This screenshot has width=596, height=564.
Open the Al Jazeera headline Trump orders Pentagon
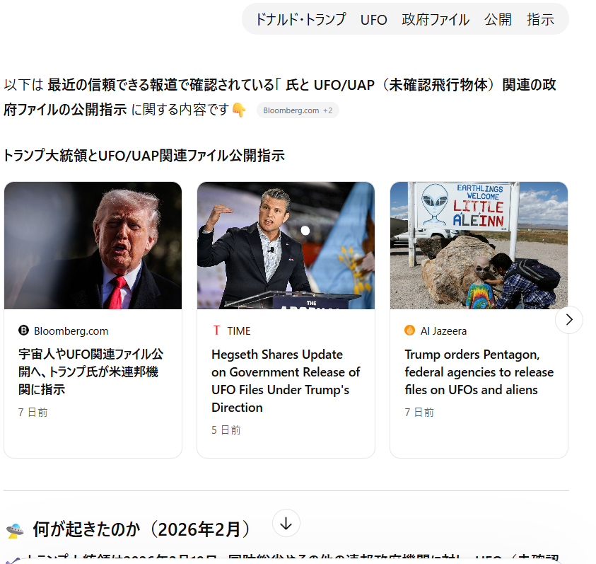click(479, 372)
